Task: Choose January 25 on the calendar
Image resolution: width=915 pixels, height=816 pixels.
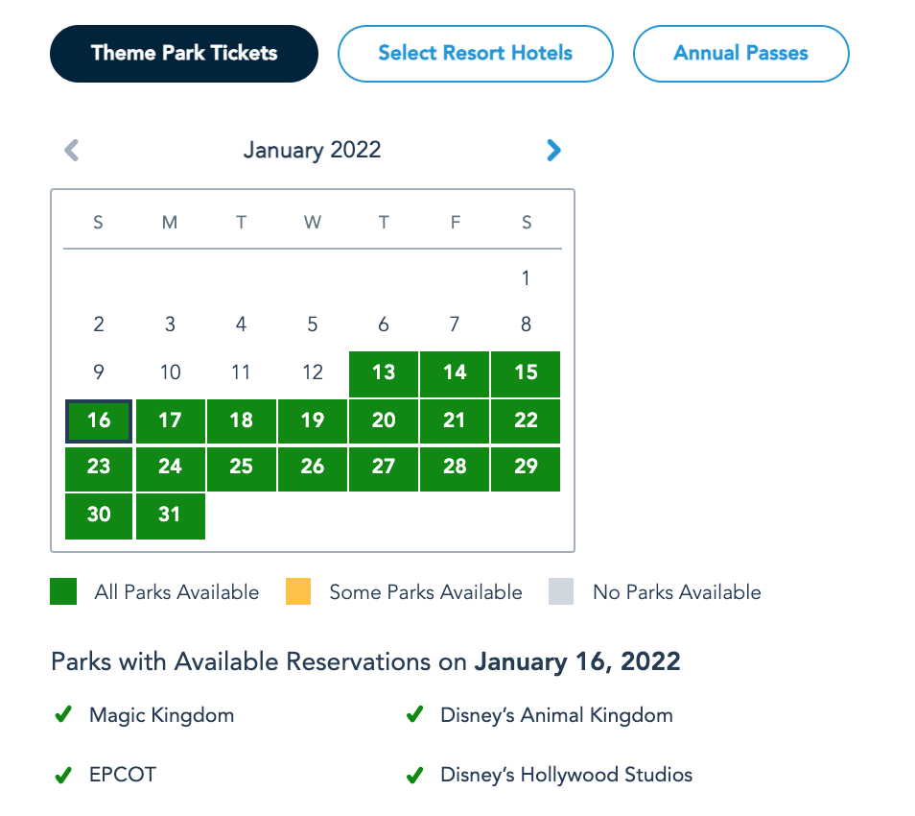Action: (241, 468)
